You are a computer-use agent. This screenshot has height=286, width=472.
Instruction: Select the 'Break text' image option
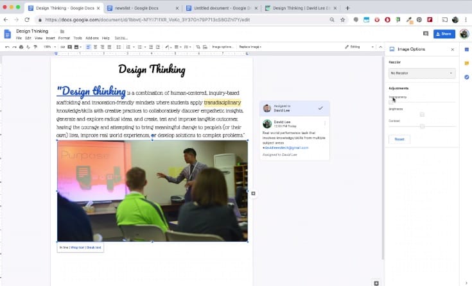[94, 247]
